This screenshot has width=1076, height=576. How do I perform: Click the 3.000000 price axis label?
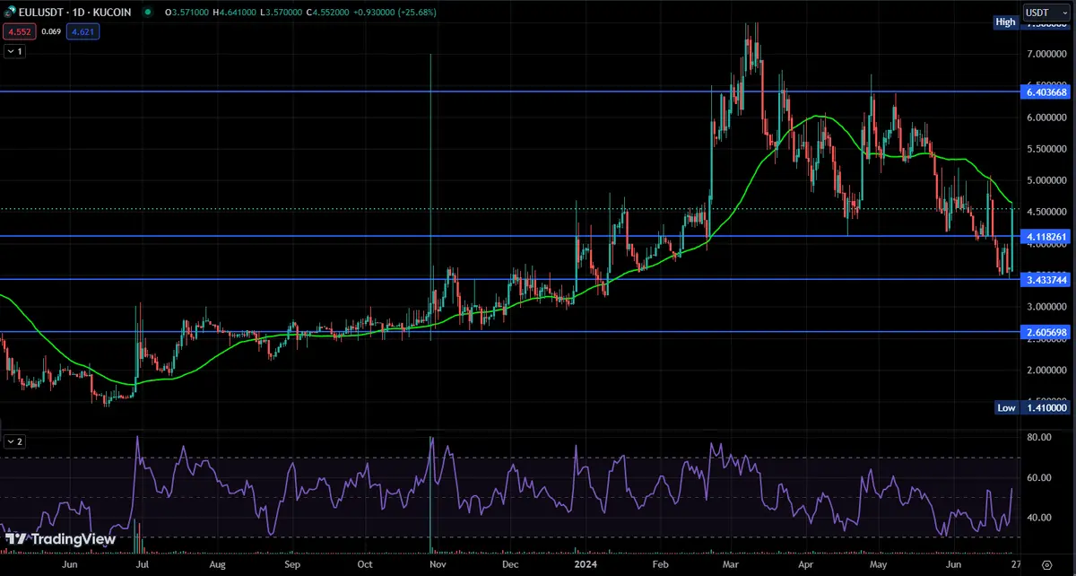(1046, 307)
